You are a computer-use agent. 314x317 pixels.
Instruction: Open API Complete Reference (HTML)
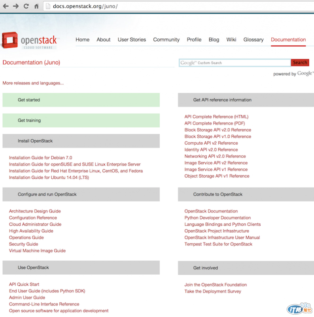click(x=216, y=116)
